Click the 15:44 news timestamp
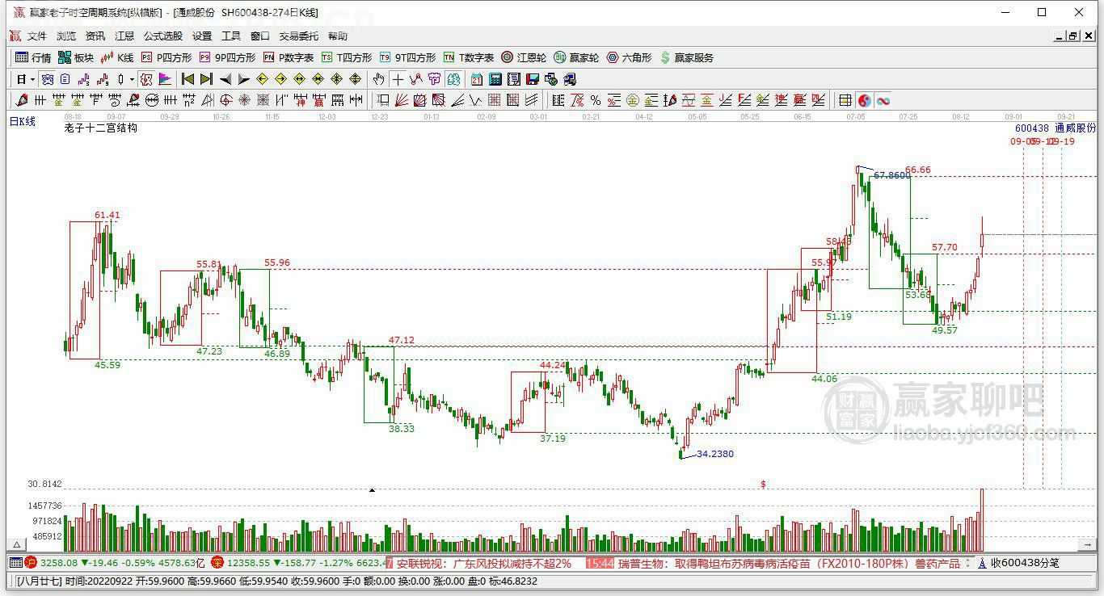 (600, 563)
